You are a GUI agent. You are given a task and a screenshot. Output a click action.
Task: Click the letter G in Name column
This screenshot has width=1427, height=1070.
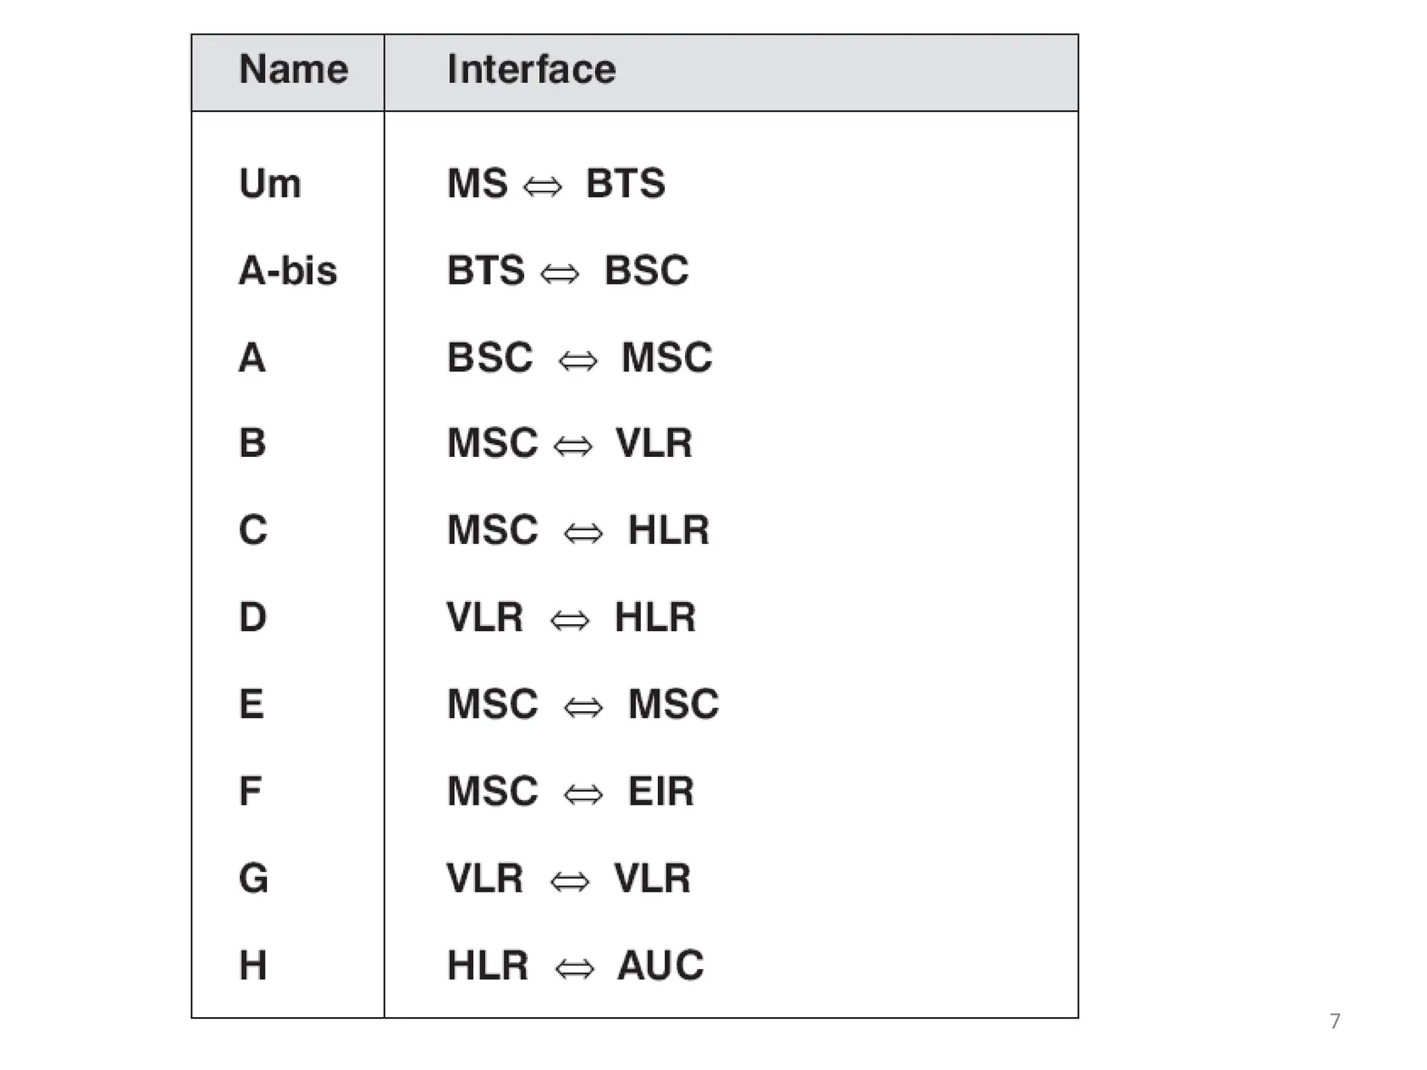coord(254,878)
